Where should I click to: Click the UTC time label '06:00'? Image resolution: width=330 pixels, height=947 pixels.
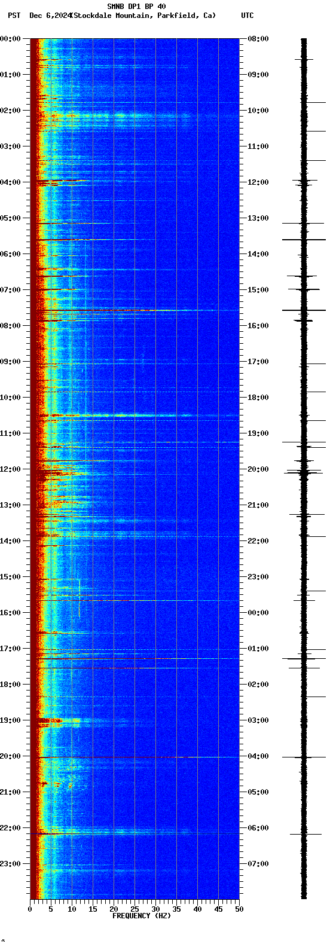tap(258, 828)
